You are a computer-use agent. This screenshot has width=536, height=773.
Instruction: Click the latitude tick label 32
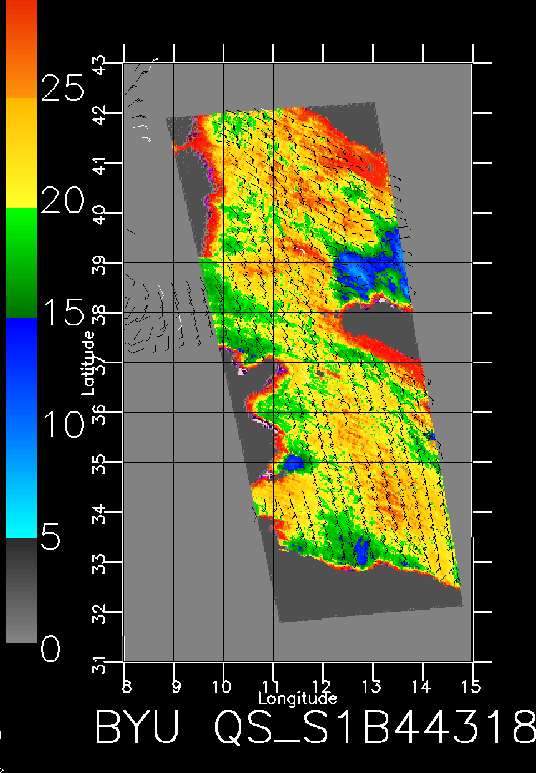click(x=100, y=613)
